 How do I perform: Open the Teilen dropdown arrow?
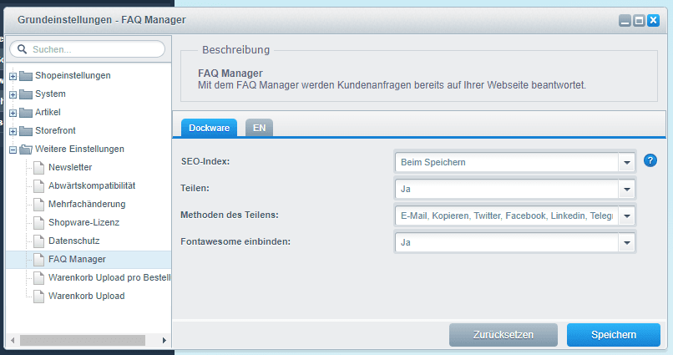click(x=627, y=189)
